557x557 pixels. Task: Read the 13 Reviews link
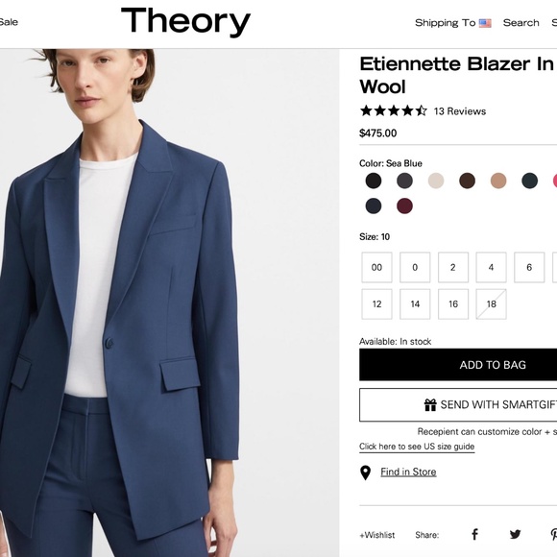(x=460, y=111)
